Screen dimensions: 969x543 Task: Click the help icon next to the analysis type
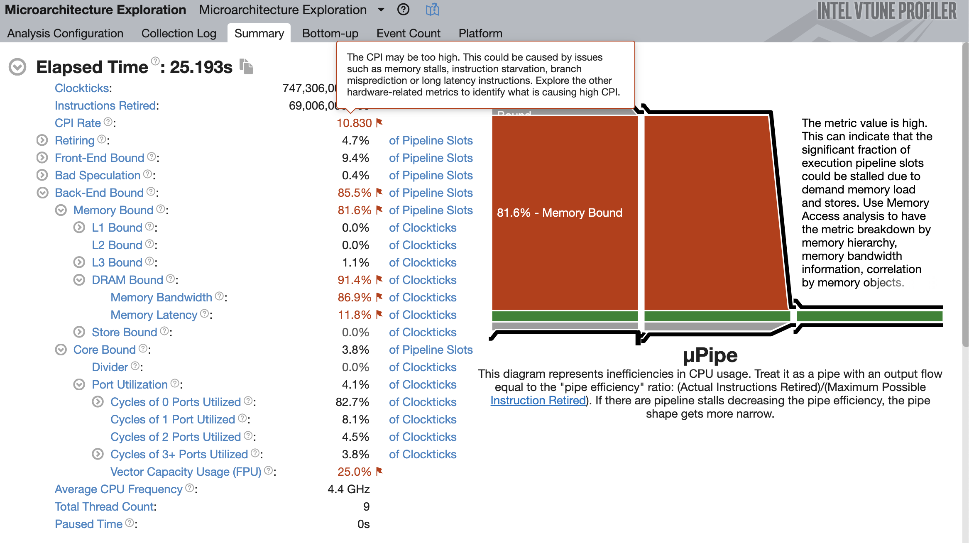click(x=403, y=10)
